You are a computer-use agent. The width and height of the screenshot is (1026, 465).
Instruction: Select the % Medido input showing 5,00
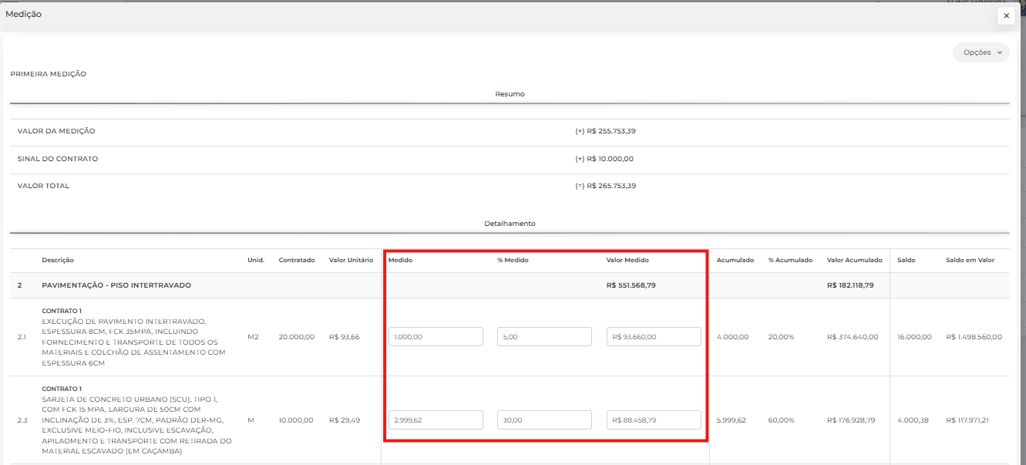click(x=544, y=337)
